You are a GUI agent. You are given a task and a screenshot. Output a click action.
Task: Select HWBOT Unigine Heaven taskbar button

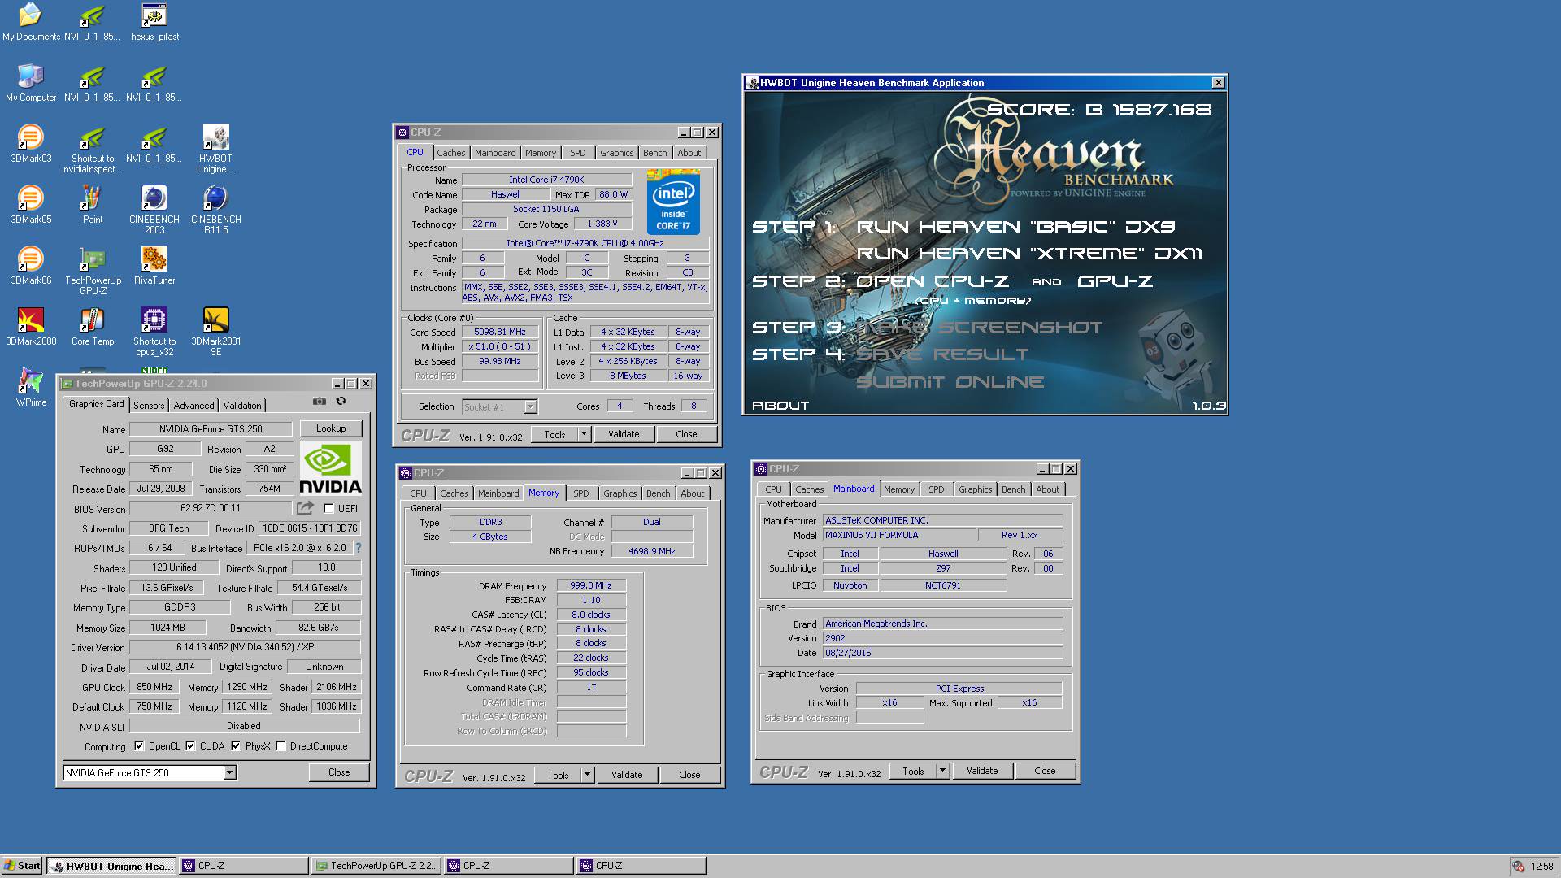111,866
